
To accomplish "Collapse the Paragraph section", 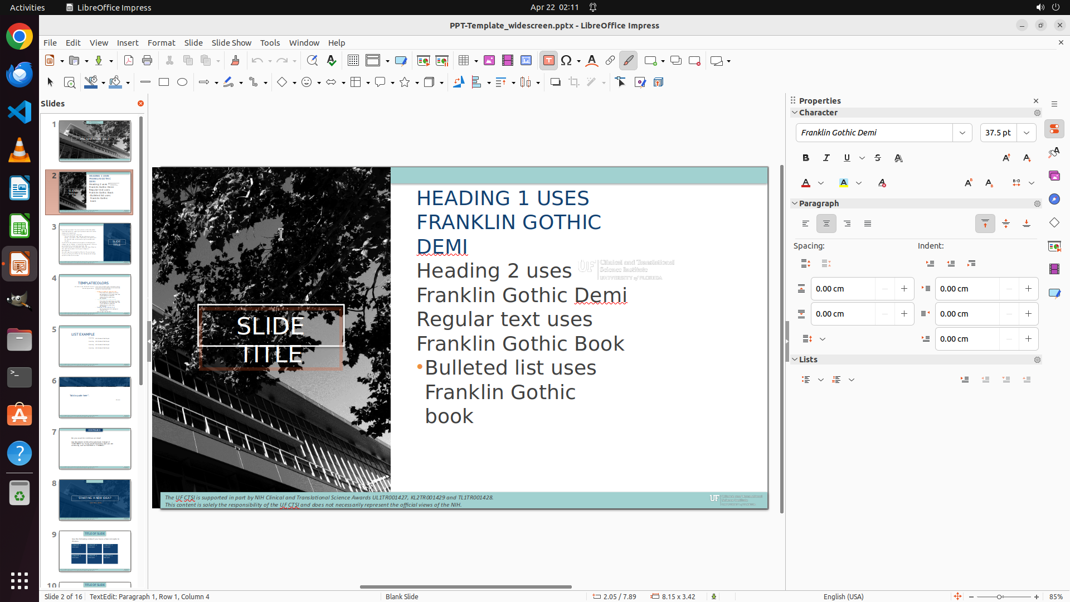I will click(795, 203).
